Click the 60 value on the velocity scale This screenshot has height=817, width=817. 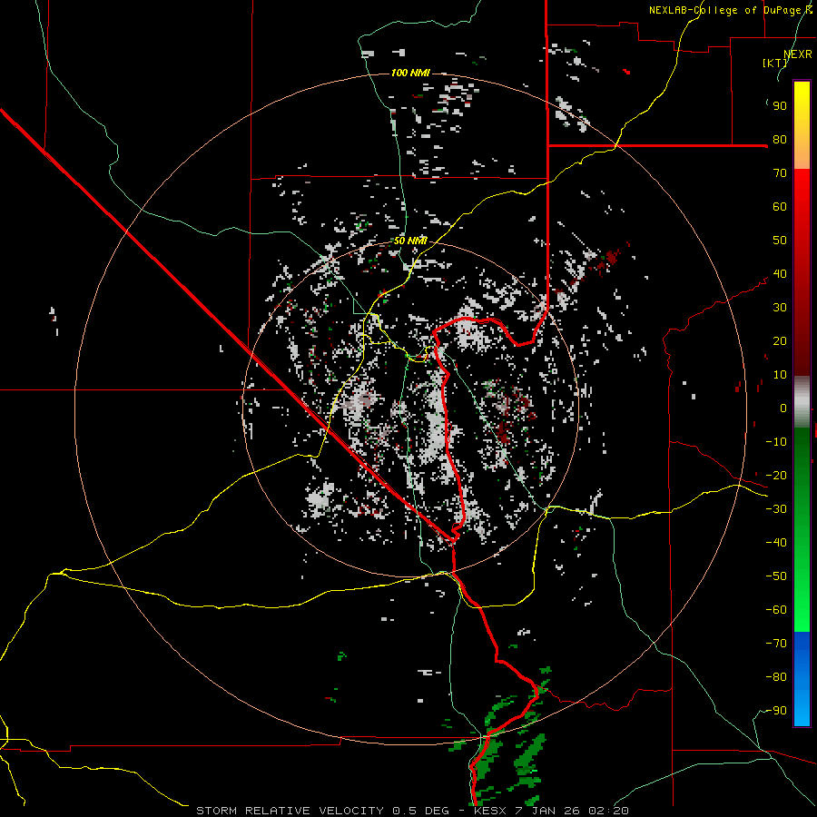[x=780, y=206]
